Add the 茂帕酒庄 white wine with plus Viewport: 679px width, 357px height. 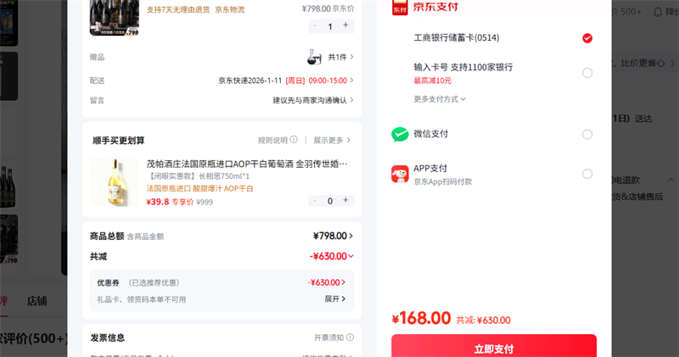pos(345,201)
